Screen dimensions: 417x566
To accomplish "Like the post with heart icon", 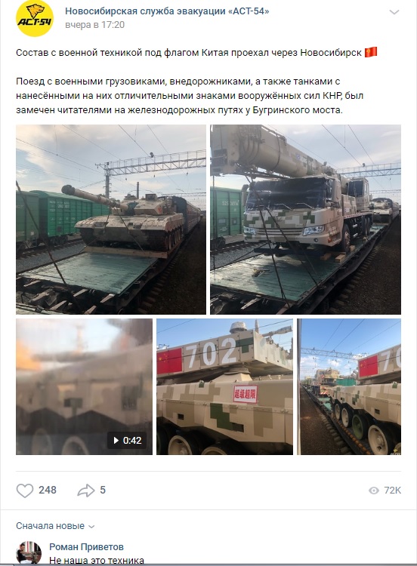I will [25, 491].
